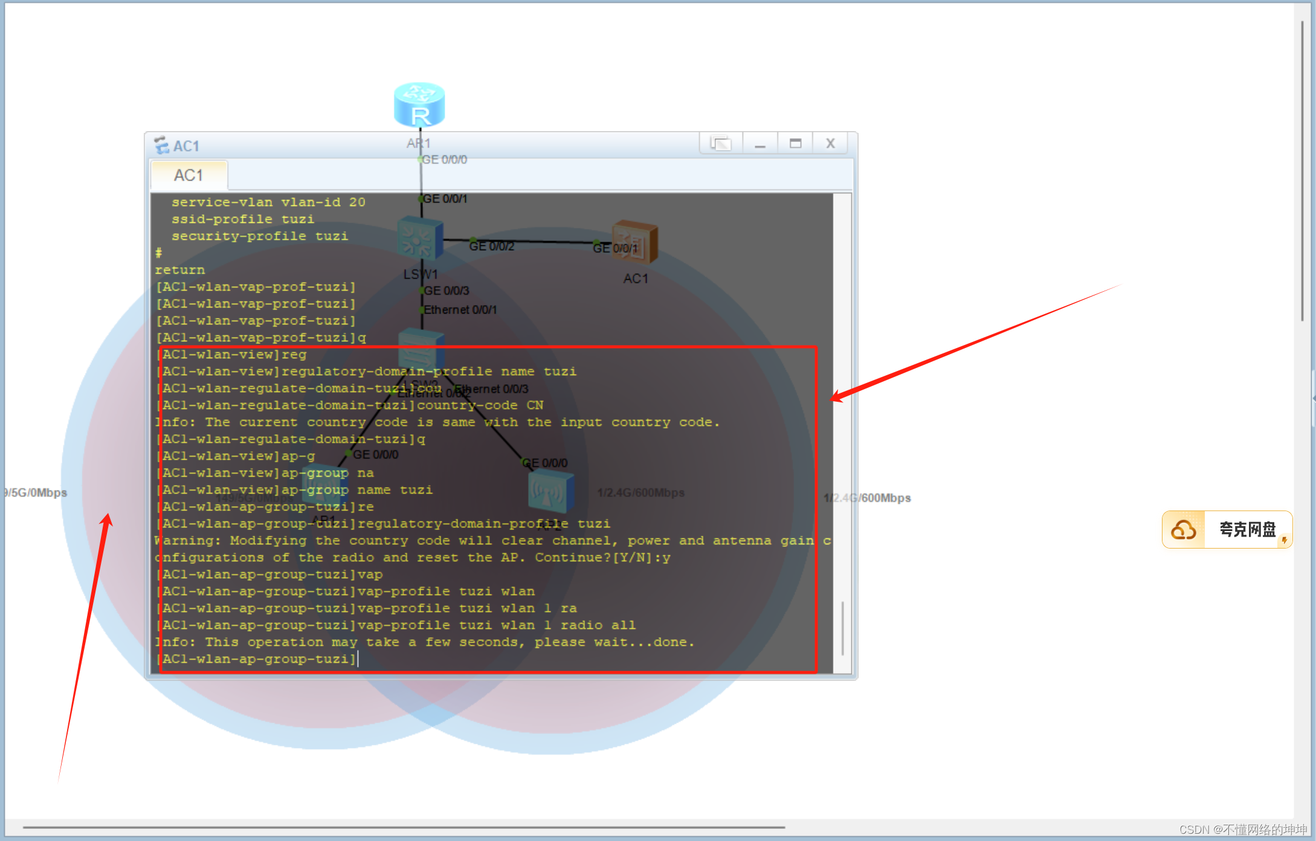
Task: Click the 'Ethernet 0/0/1' port label
Action: [x=460, y=309]
